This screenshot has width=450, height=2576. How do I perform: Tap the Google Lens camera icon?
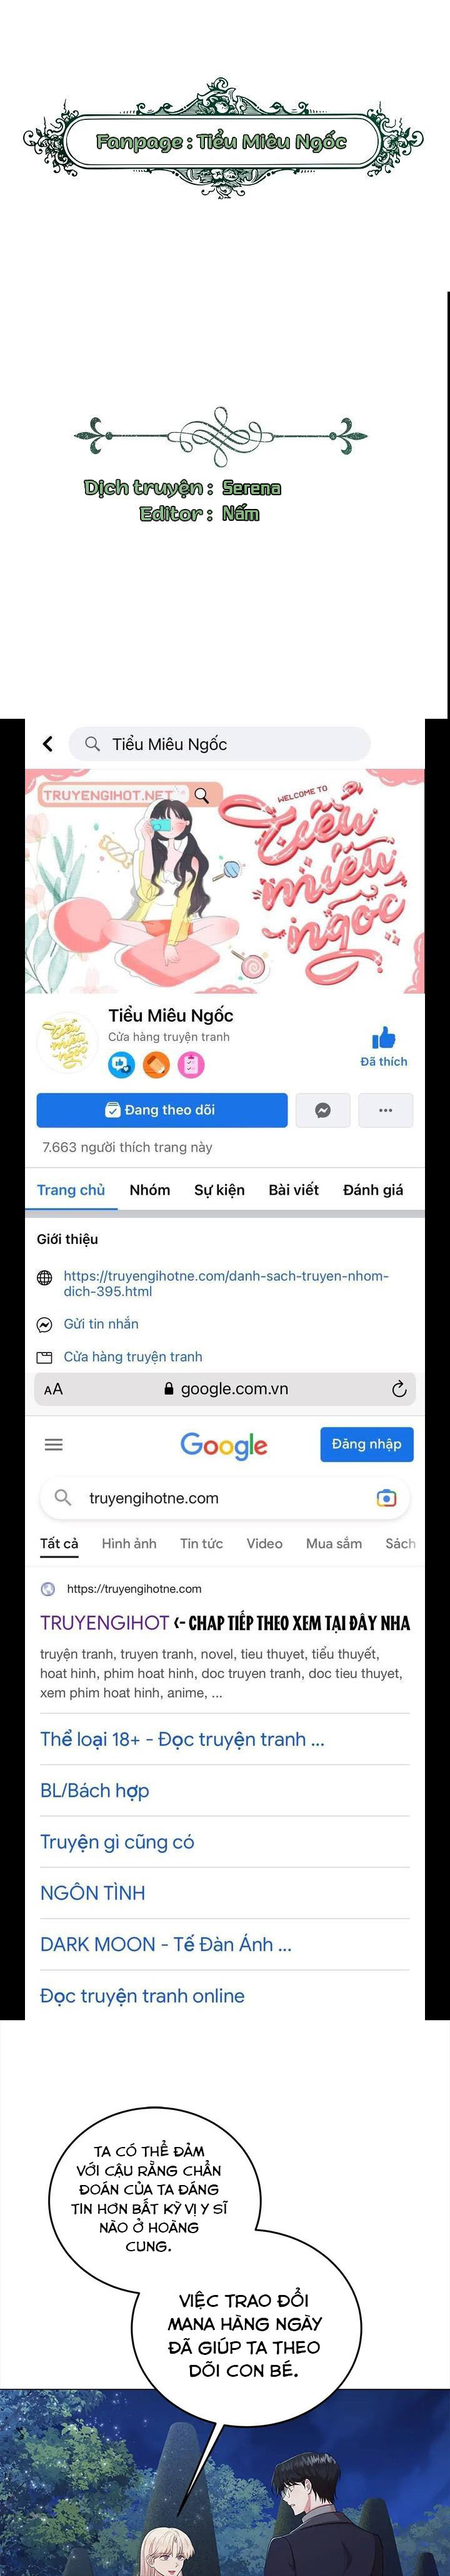point(386,1498)
